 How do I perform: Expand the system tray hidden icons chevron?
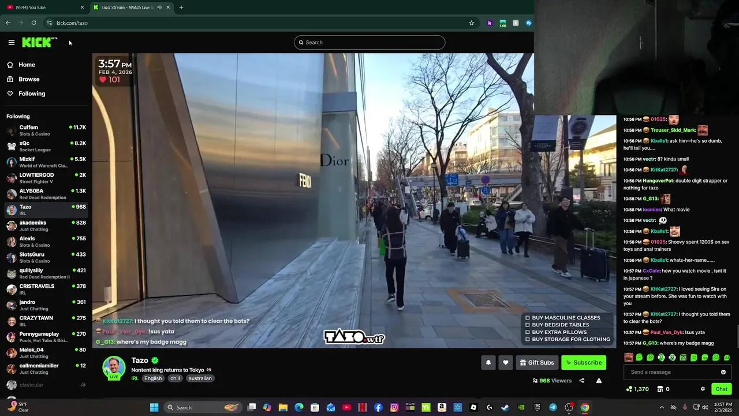[x=662, y=407]
